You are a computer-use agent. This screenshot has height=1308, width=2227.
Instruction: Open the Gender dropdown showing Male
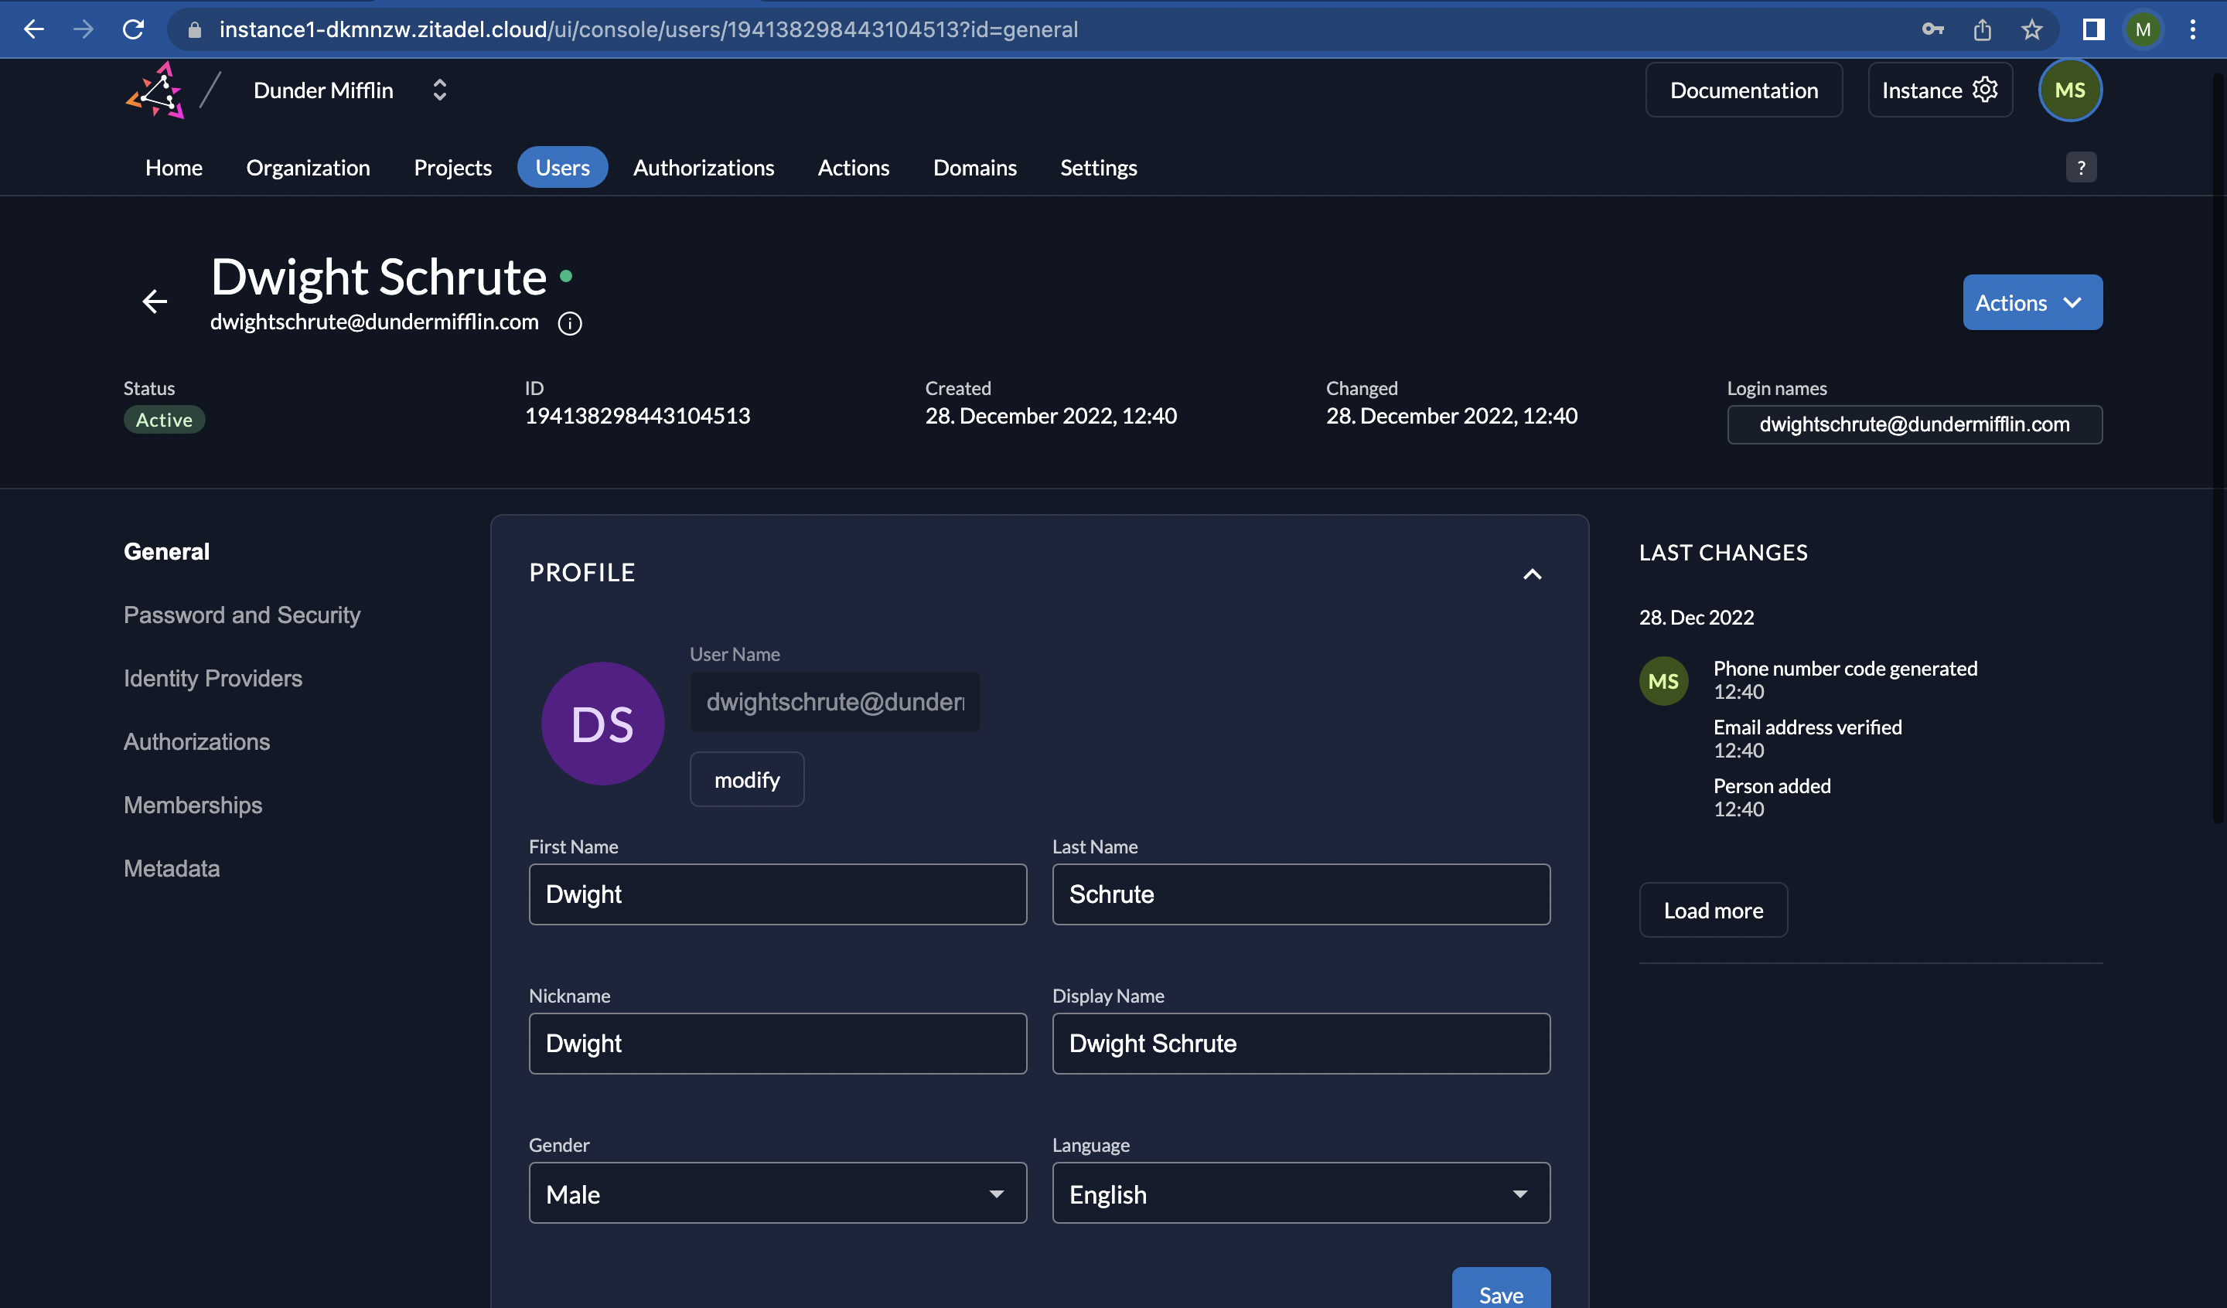point(777,1193)
